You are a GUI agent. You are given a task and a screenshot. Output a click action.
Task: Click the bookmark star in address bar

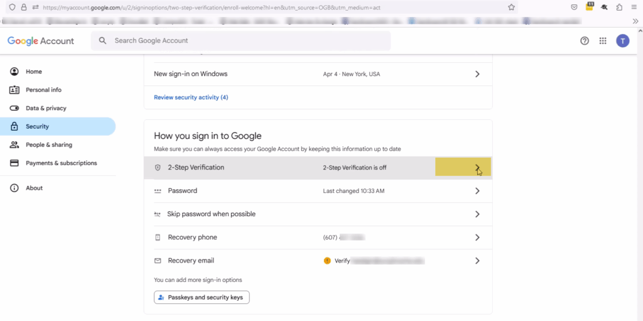click(511, 7)
